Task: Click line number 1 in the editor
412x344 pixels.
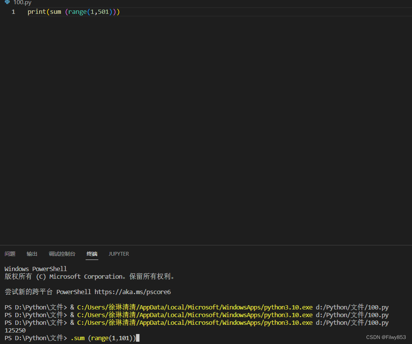Action: [13, 12]
